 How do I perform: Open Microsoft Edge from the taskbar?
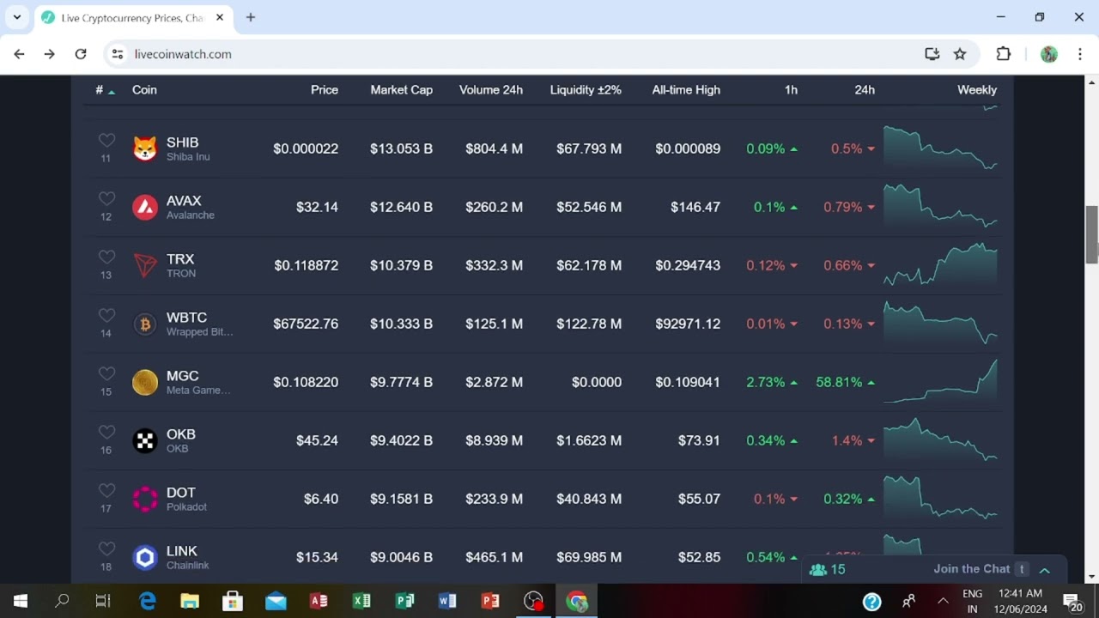(147, 601)
